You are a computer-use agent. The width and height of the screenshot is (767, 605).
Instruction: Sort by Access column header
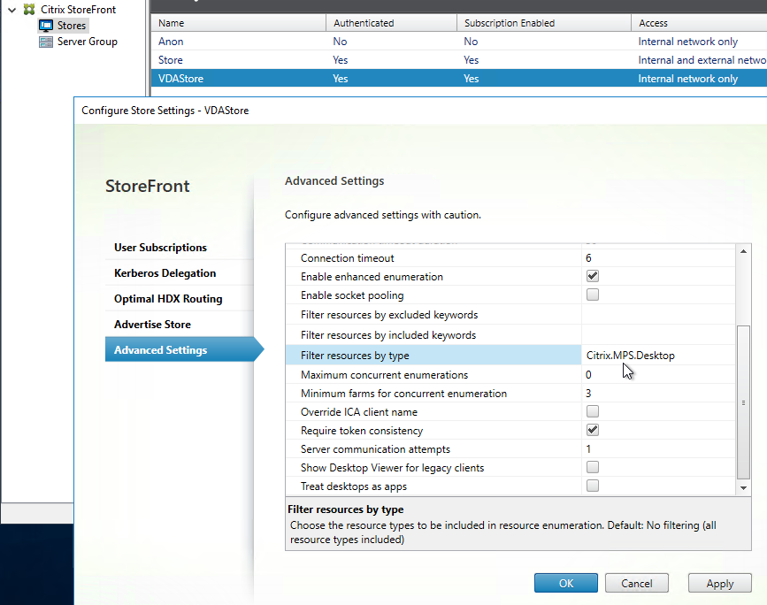point(699,23)
